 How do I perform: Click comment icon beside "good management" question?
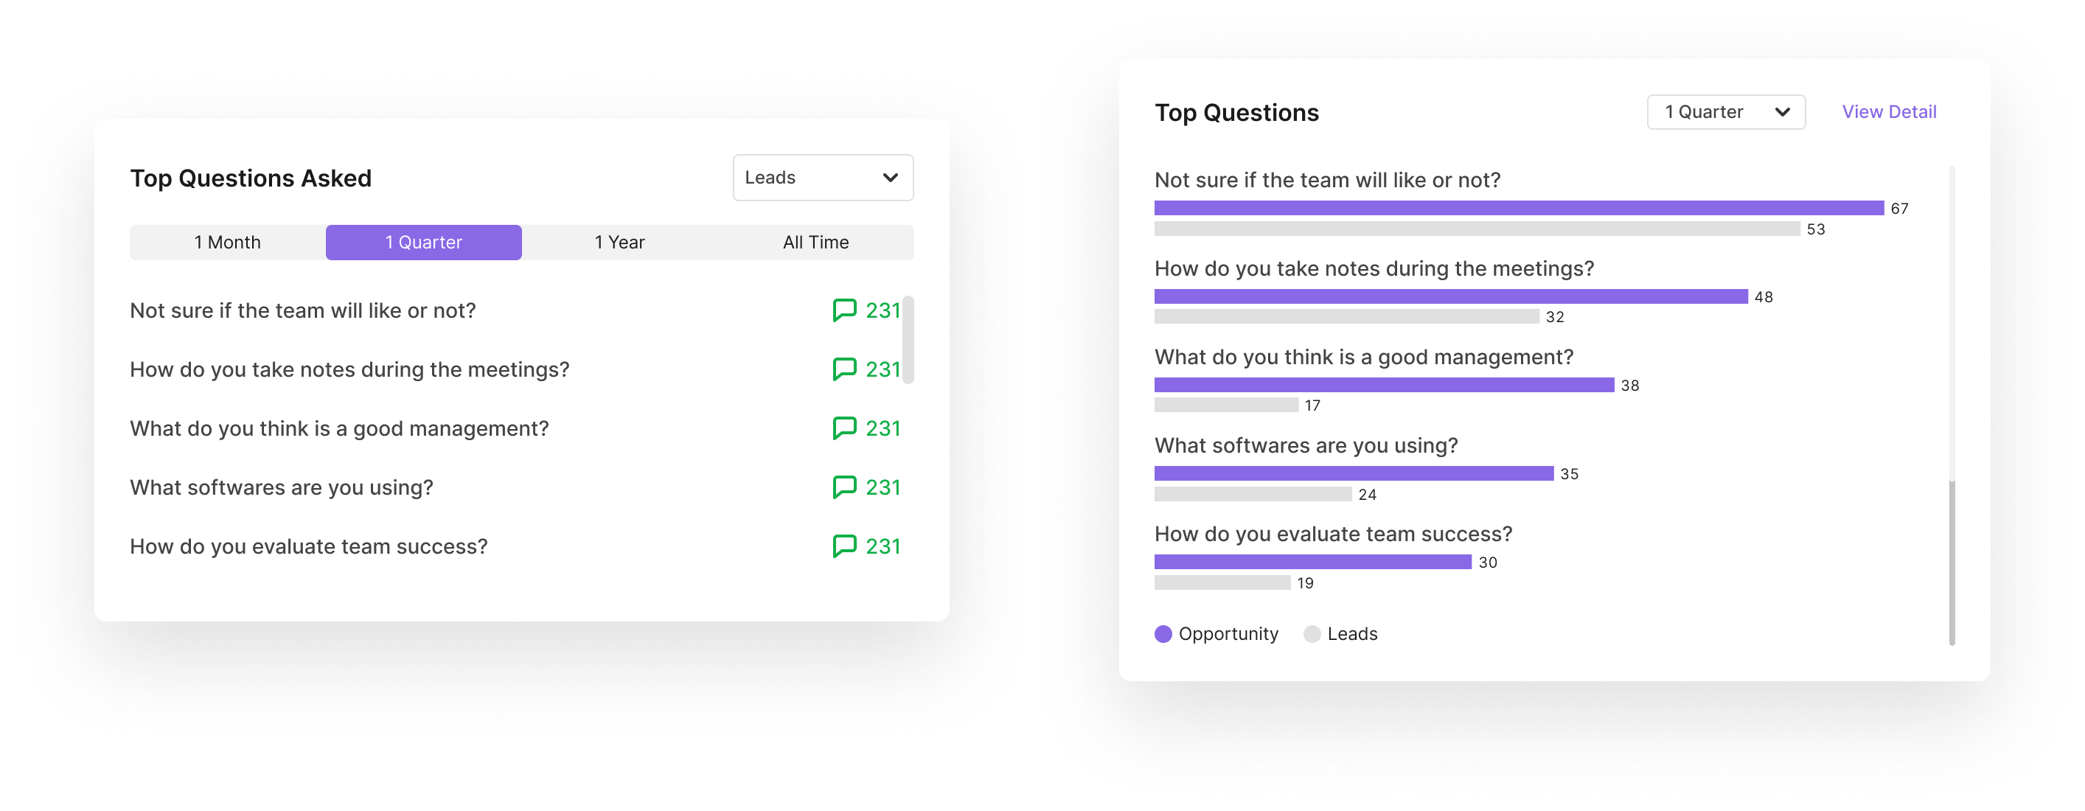click(843, 428)
